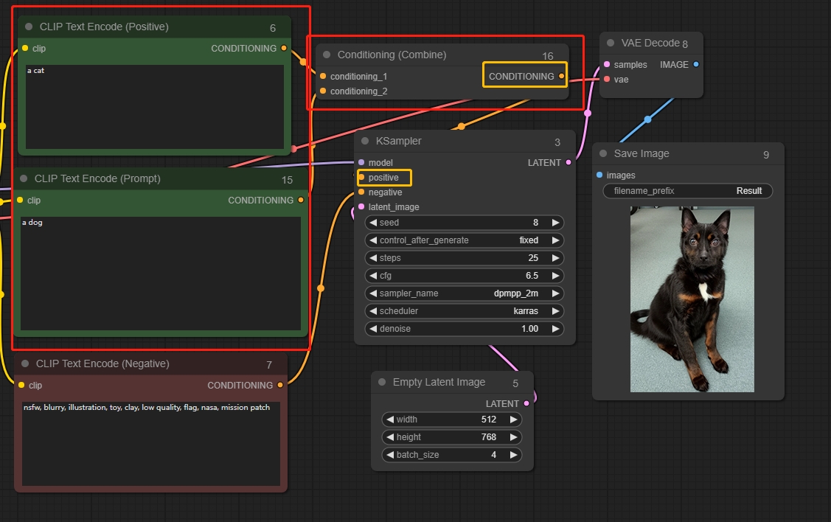Open the sampler_name dropdown showing dpmpp_2m
831x522 pixels.
[465, 293]
